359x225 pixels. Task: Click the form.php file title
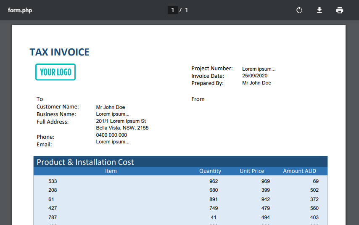tap(20, 10)
